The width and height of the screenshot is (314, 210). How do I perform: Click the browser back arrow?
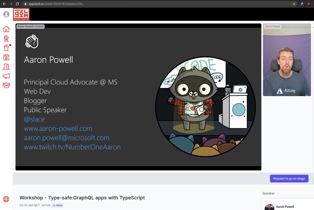4,4
